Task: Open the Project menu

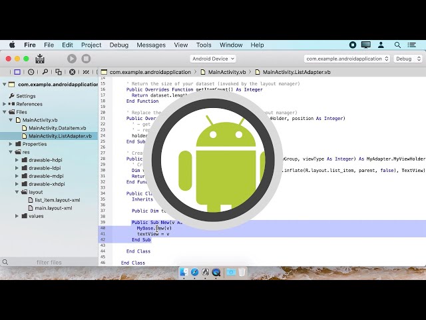Action: (x=91, y=45)
